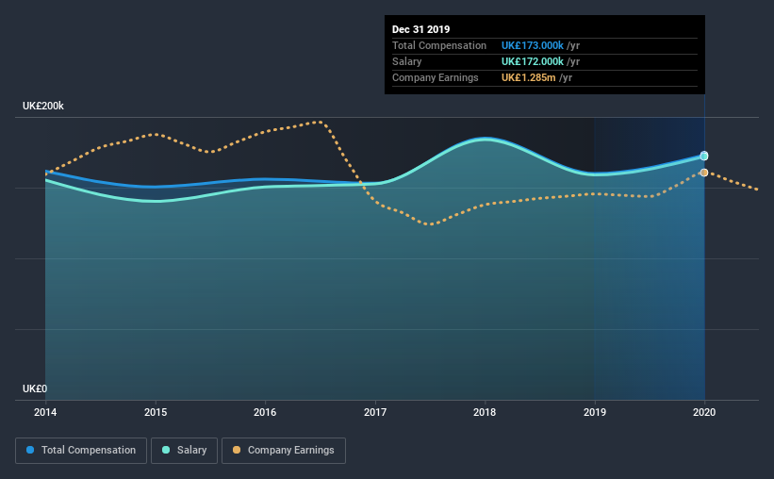The image size is (774, 479).
Task: Select the 2019 x-axis label
Action: tap(595, 412)
